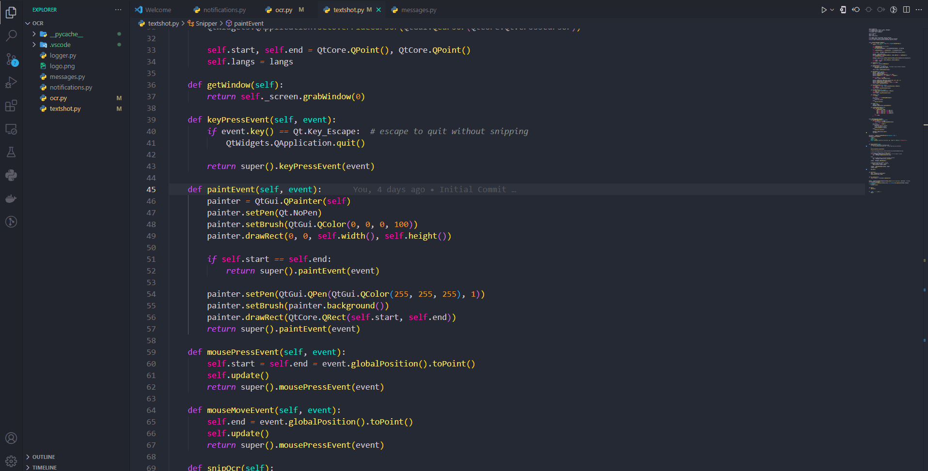
Task: Show the OUTLINE section
Action: click(43, 456)
